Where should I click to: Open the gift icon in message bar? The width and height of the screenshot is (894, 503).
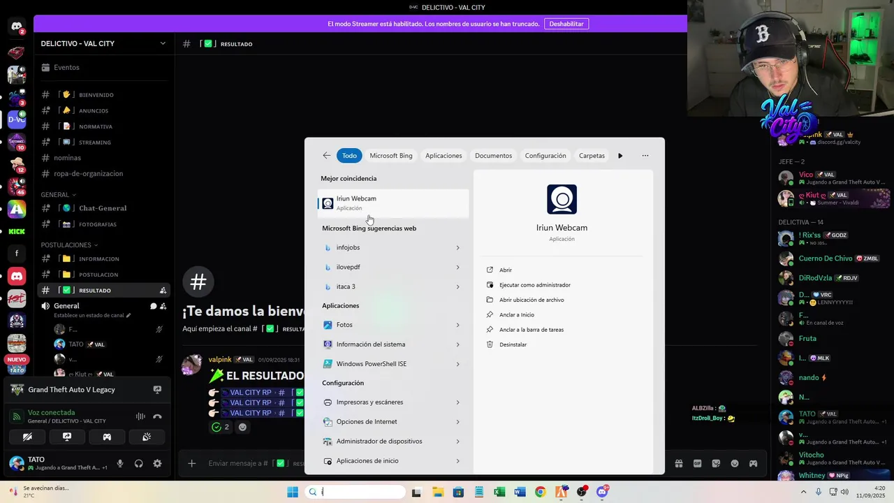[678, 463]
